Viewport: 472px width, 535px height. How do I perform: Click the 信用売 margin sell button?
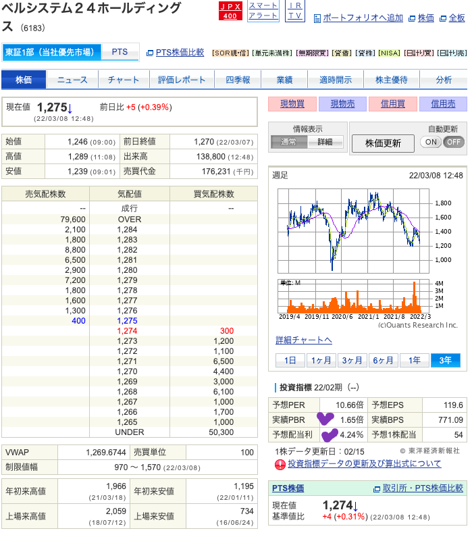pyautogui.click(x=443, y=104)
